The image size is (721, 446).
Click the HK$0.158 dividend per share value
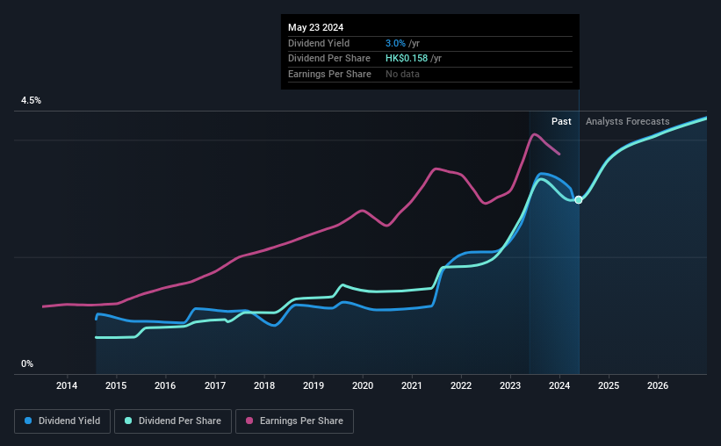pyautogui.click(x=407, y=59)
